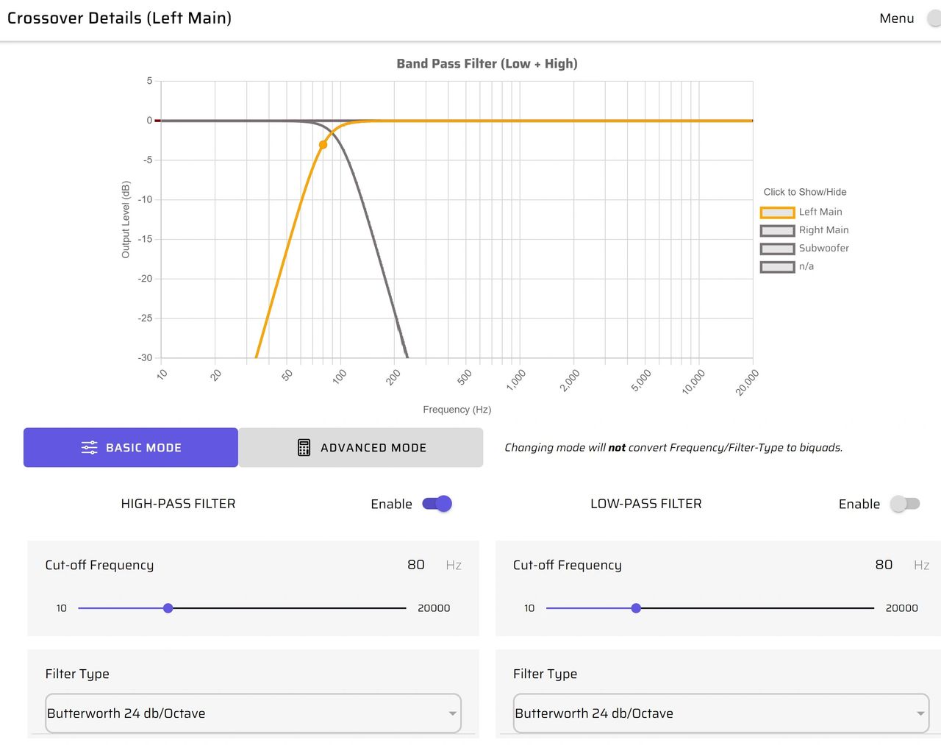
Task: Click the n/a legend swatch
Action: (x=777, y=267)
